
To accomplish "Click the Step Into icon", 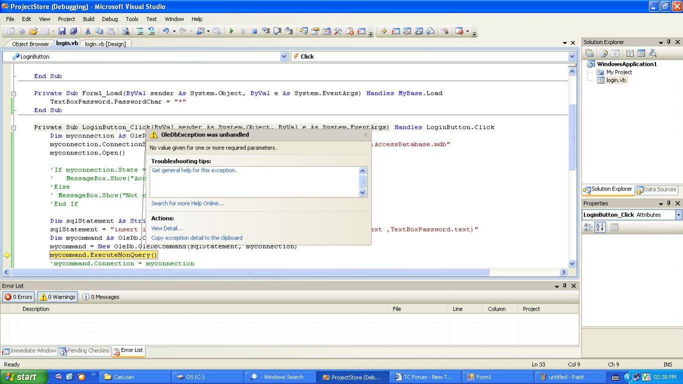I will pos(266,31).
